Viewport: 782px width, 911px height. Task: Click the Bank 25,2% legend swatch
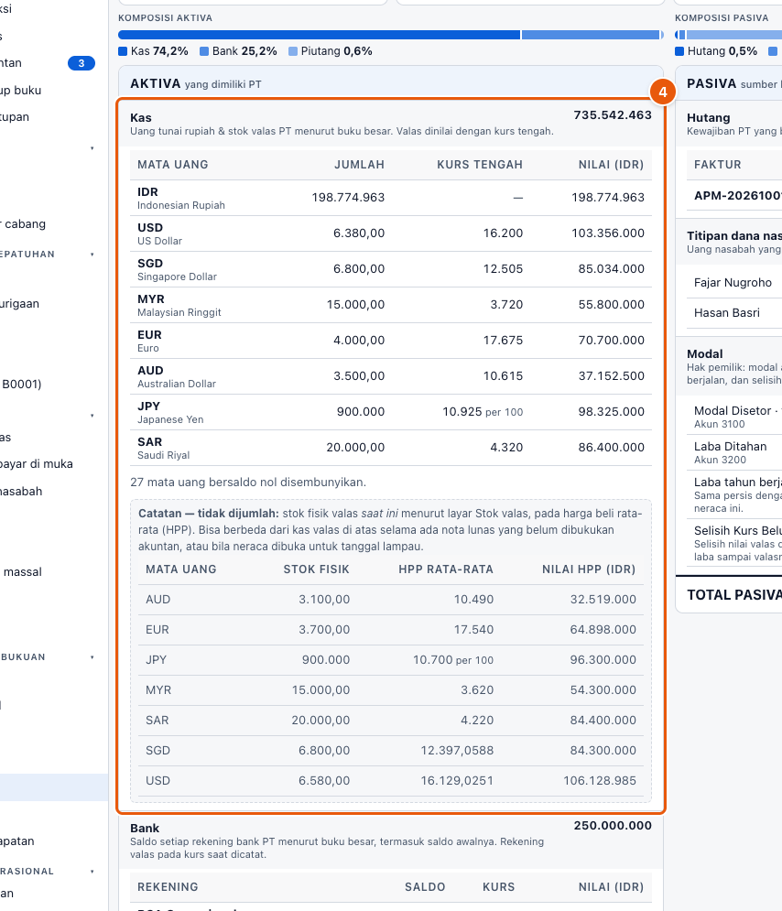pyautogui.click(x=204, y=51)
